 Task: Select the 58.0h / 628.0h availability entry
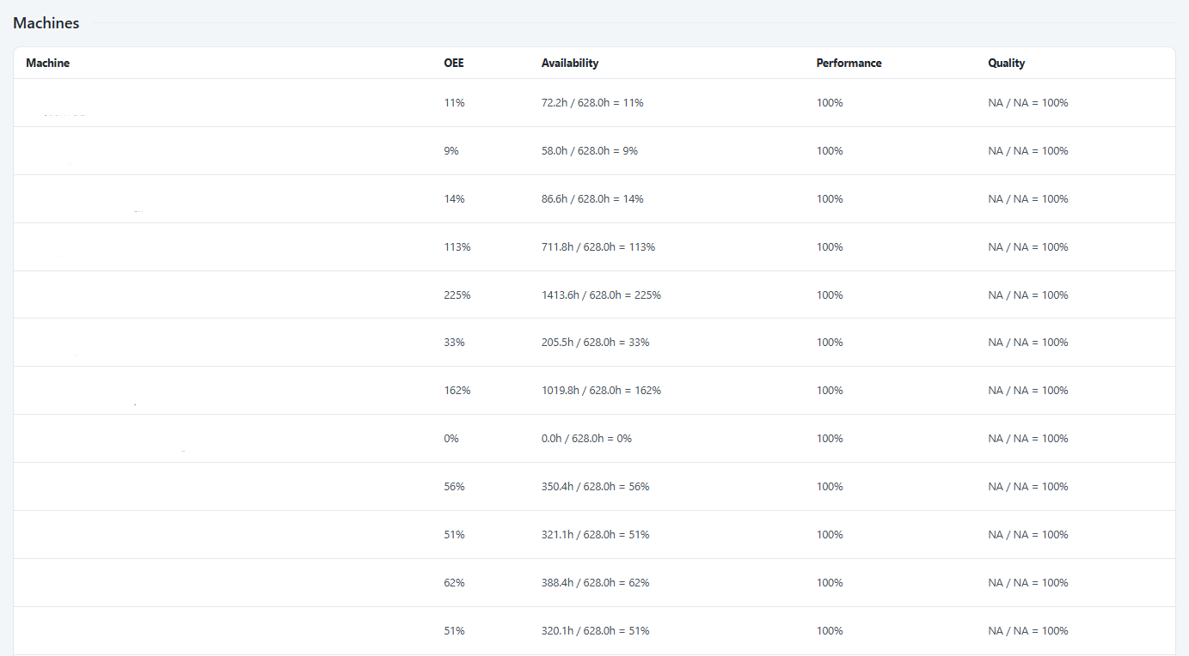point(590,151)
